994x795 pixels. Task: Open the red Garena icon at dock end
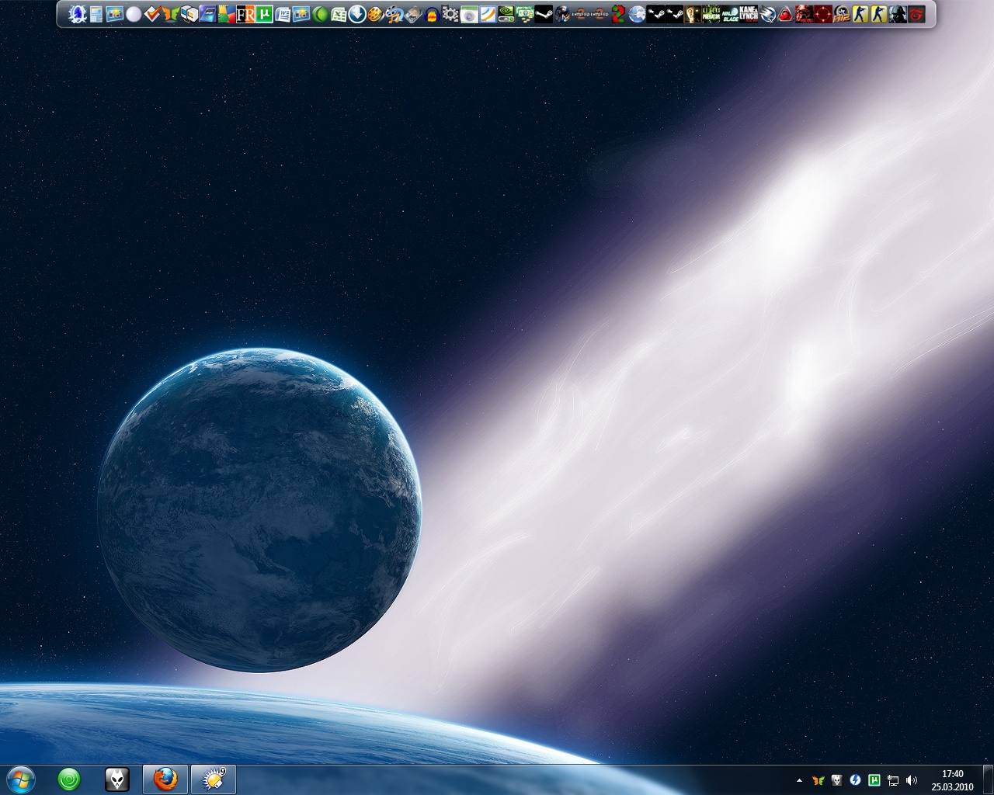916,14
